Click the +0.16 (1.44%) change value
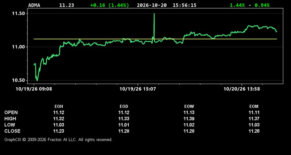Viewport: 291px width, 155px height. point(109,5)
